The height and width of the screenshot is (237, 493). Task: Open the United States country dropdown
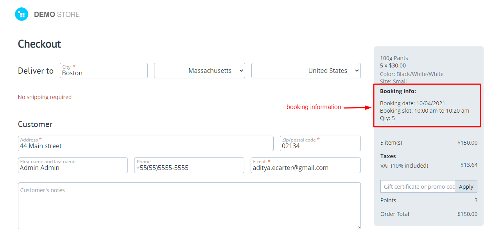point(306,71)
